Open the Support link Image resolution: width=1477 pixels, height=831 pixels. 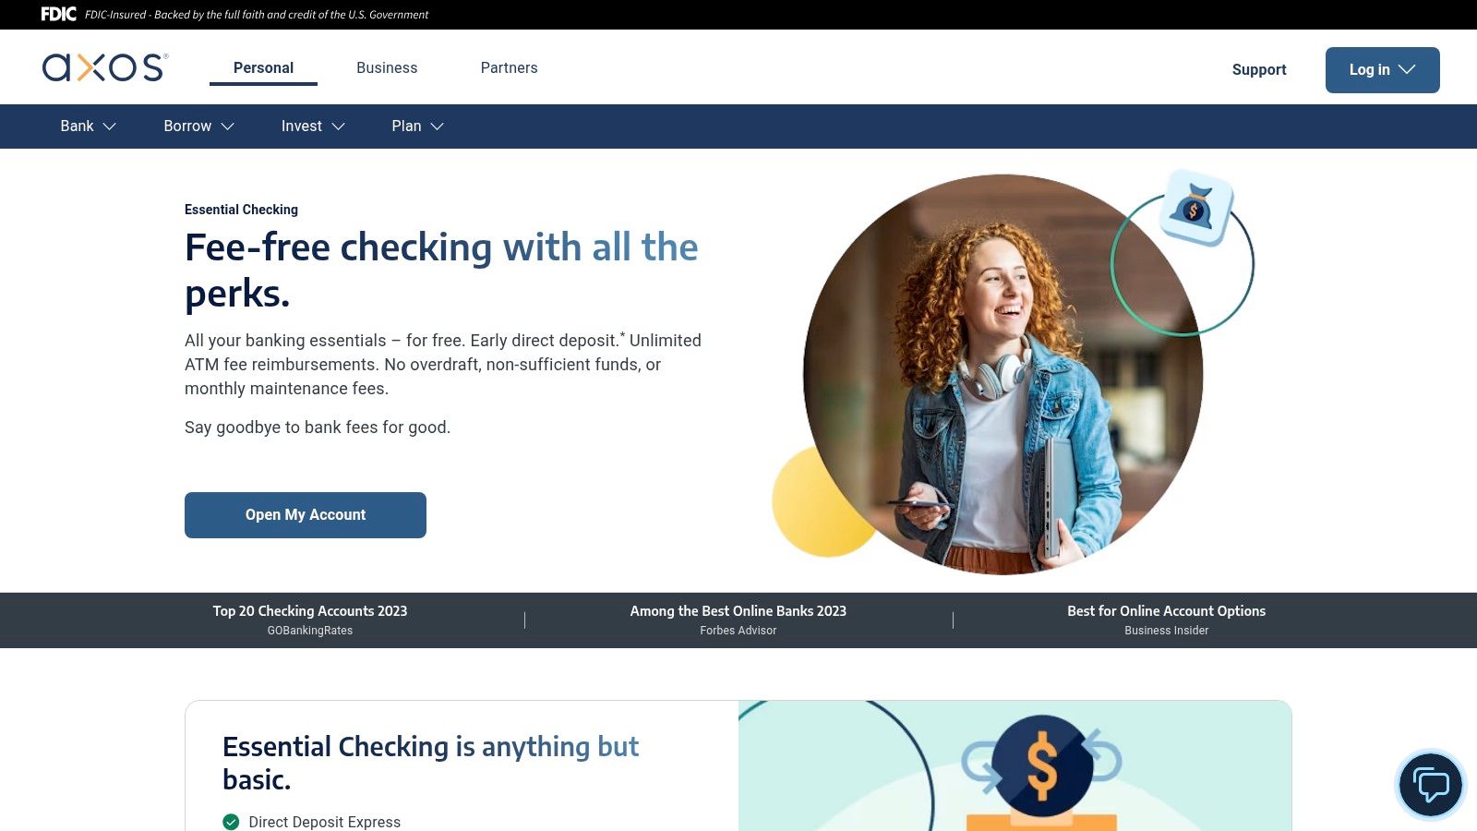pyautogui.click(x=1259, y=69)
